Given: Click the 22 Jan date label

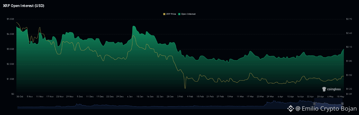Looking at the screenshot, I should [160, 96].
